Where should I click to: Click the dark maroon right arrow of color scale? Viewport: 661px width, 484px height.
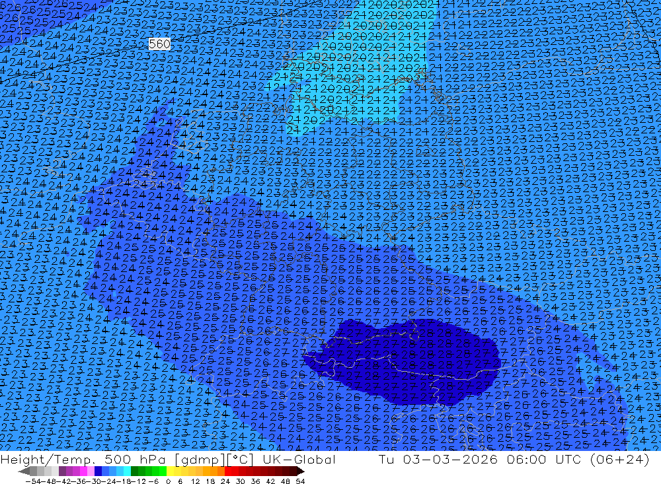(x=300, y=471)
